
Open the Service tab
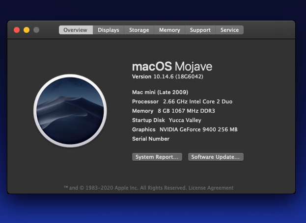click(229, 30)
